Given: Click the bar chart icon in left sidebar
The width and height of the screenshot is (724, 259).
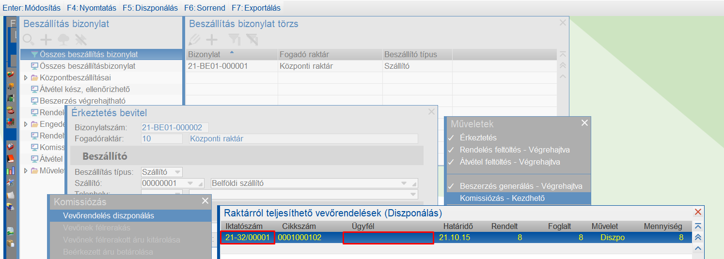Looking at the screenshot, I should pyautogui.click(x=11, y=170).
